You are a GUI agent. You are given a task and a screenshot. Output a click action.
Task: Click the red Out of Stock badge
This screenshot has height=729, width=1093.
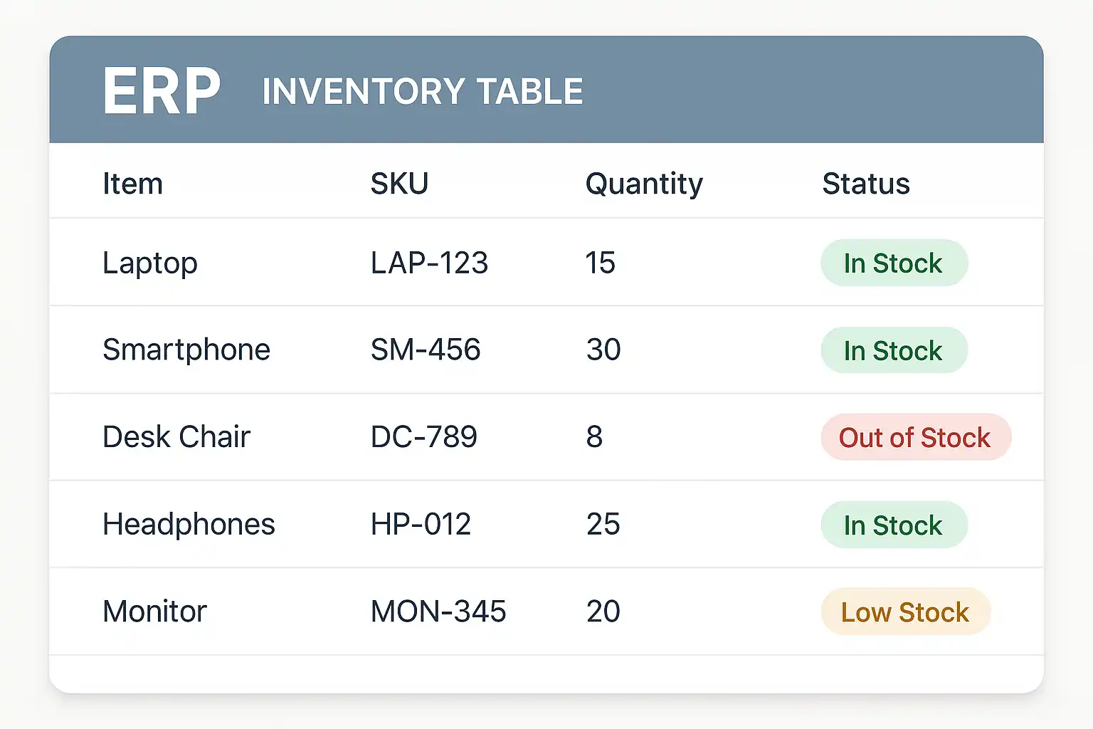[x=915, y=437]
